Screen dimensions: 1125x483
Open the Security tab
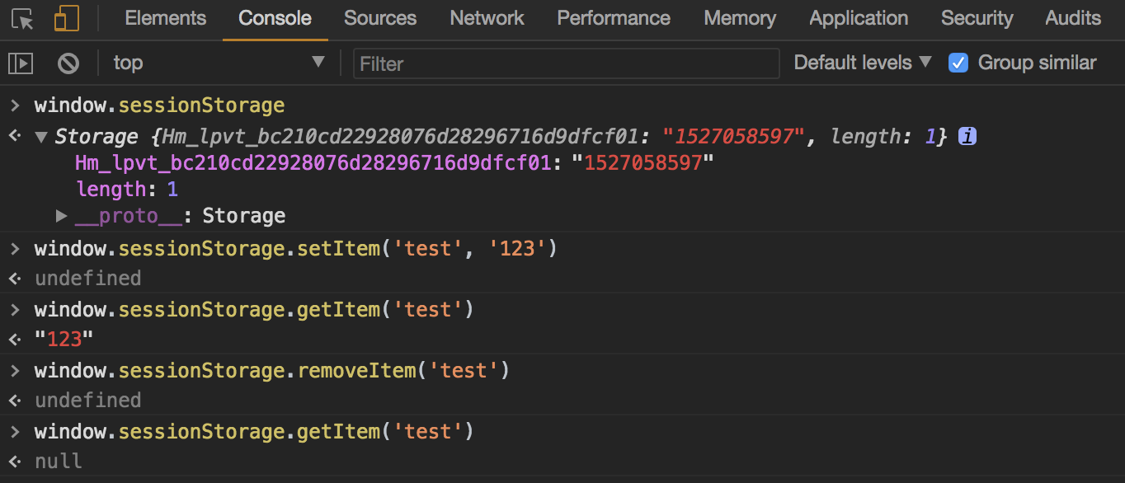click(977, 18)
